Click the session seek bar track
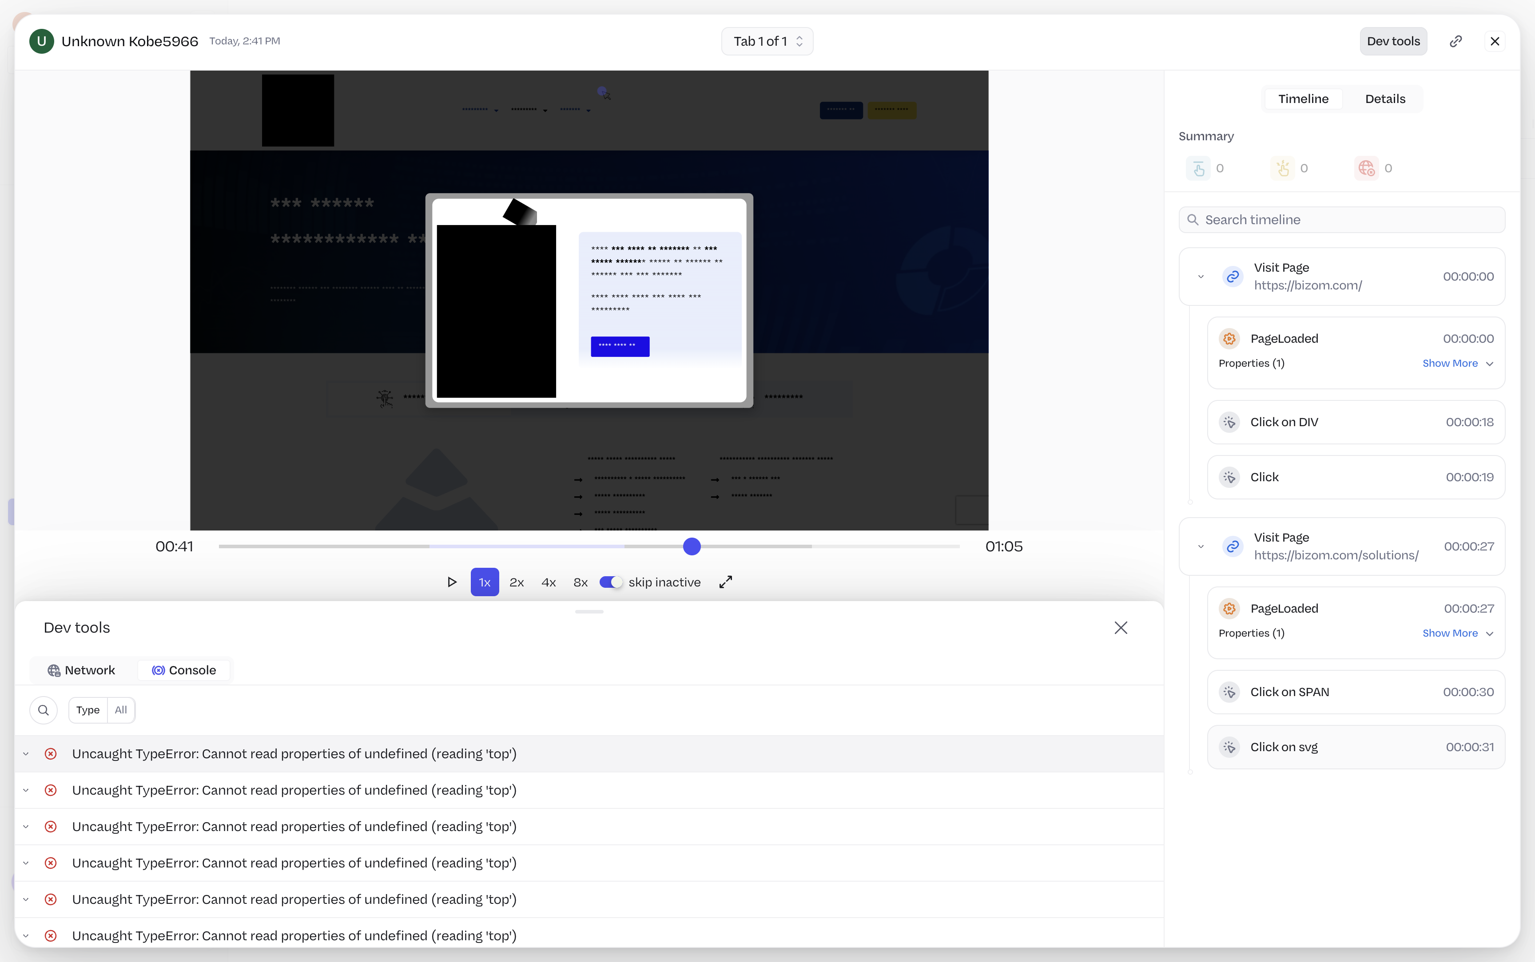The width and height of the screenshot is (1535, 962). point(589,546)
